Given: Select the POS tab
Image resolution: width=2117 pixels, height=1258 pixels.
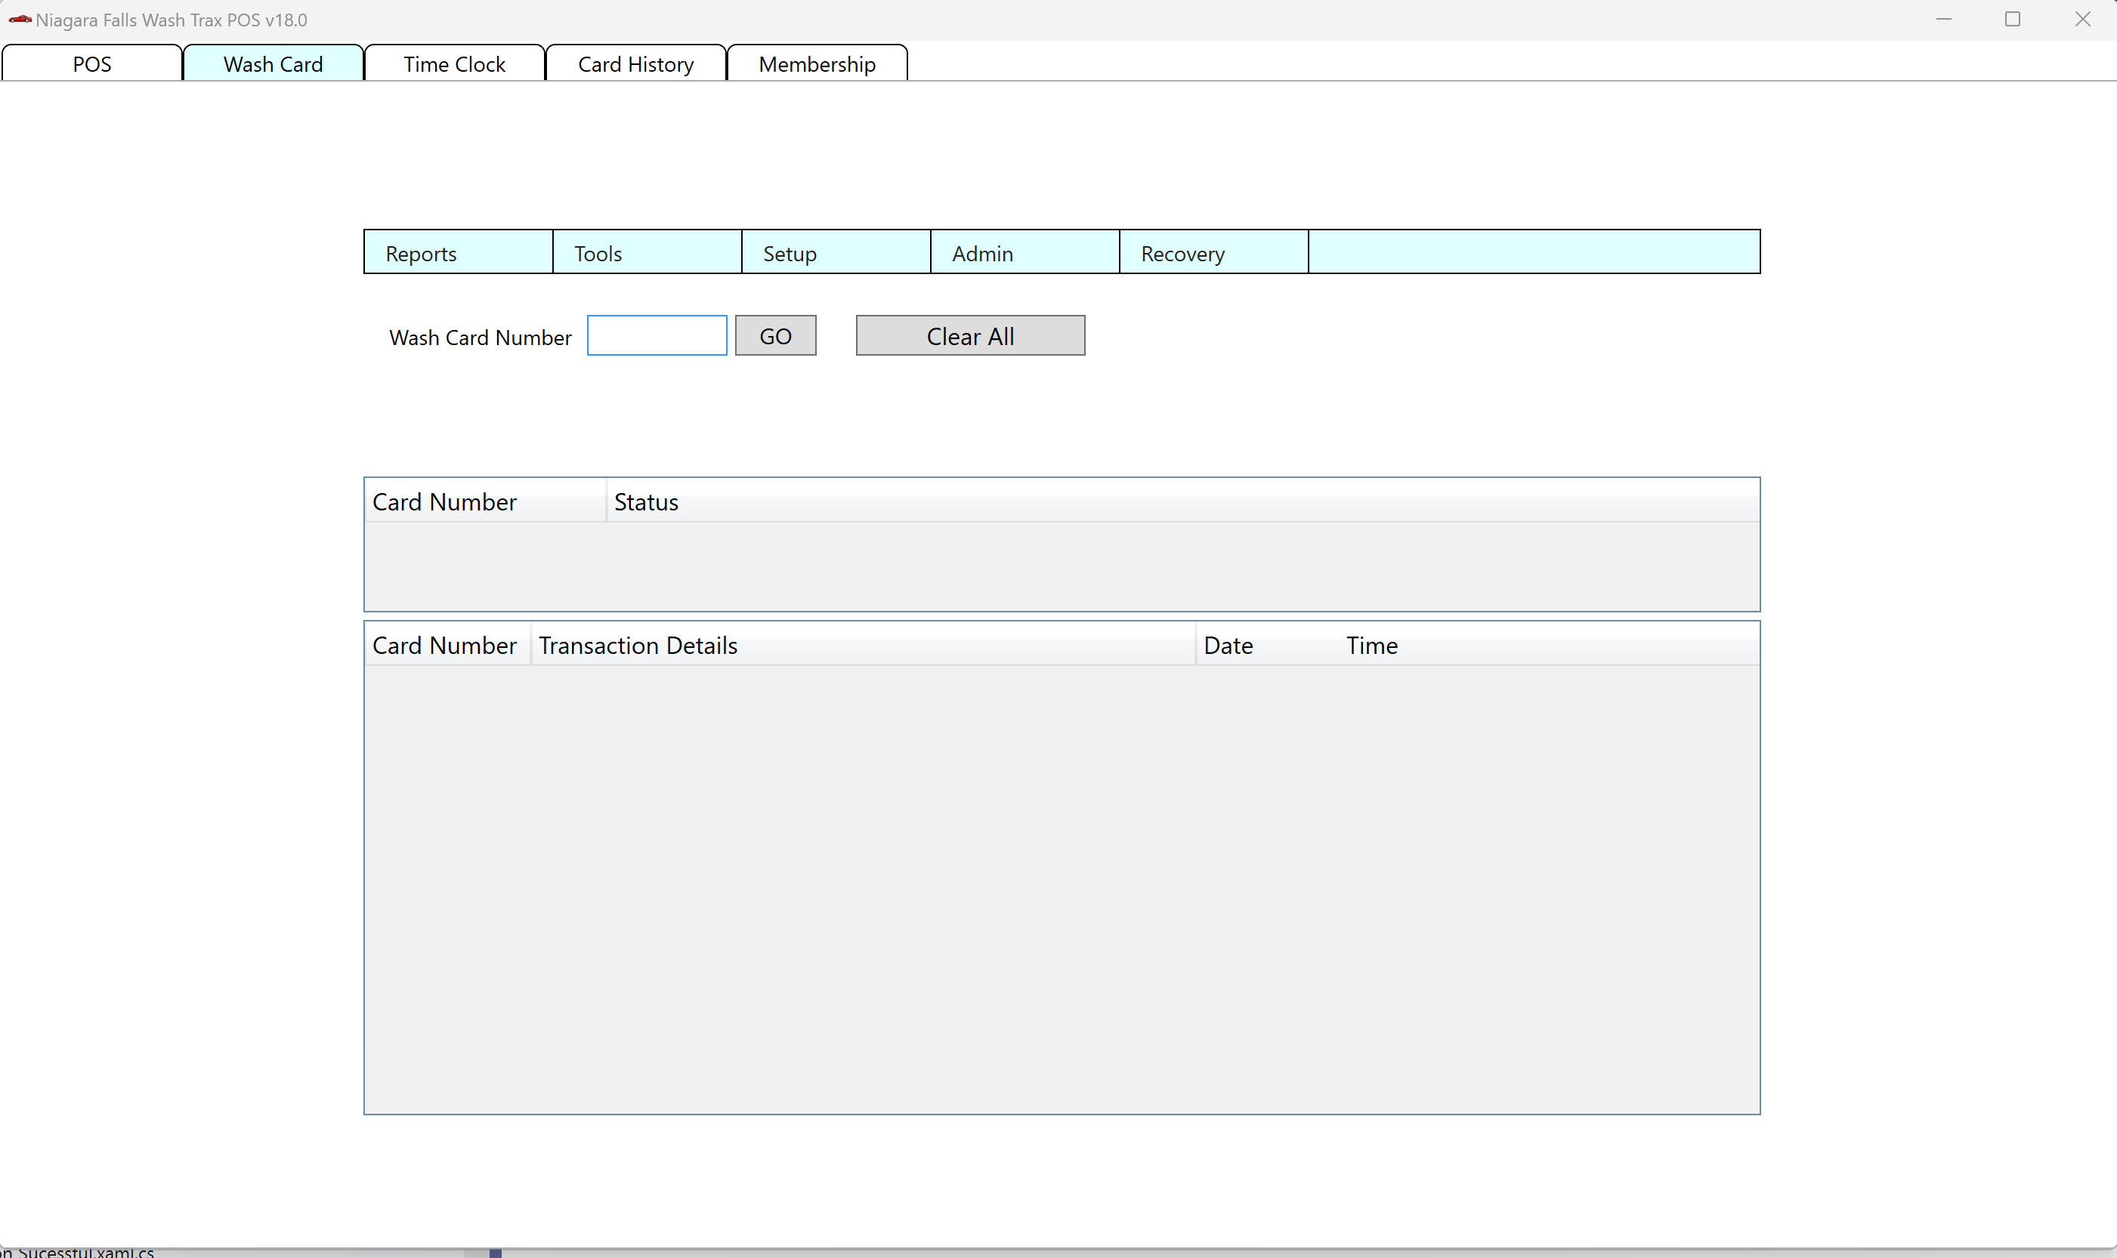Looking at the screenshot, I should click(x=91, y=63).
